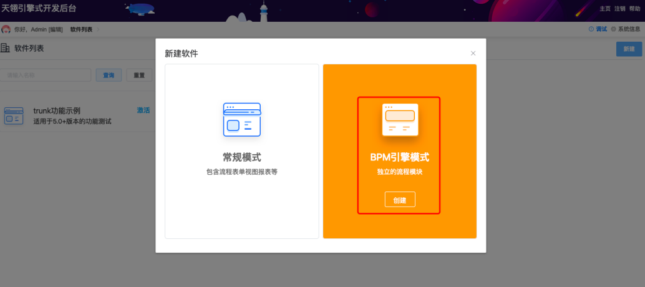Open 调试 in the top bar
The image size is (645, 287).
(x=601, y=29)
